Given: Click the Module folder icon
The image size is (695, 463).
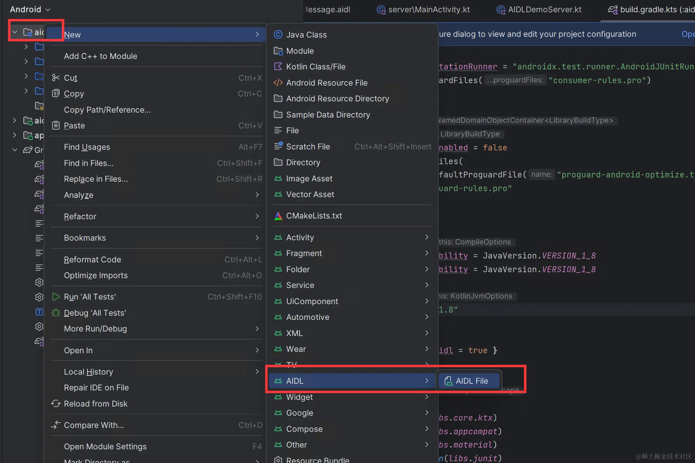Looking at the screenshot, I should pyautogui.click(x=278, y=51).
